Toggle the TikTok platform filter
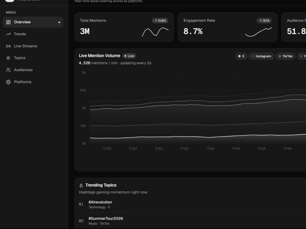This screenshot has width=306, height=229. click(x=285, y=56)
